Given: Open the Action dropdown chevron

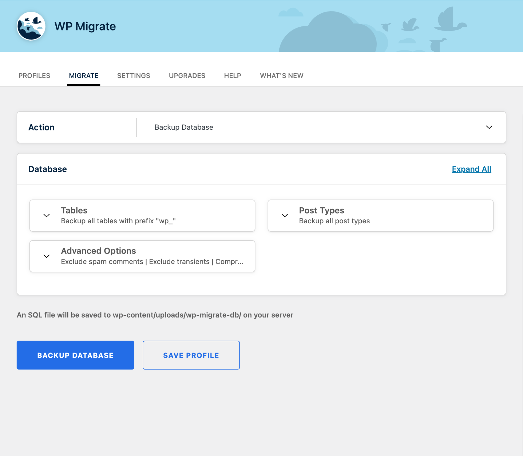Looking at the screenshot, I should [489, 127].
